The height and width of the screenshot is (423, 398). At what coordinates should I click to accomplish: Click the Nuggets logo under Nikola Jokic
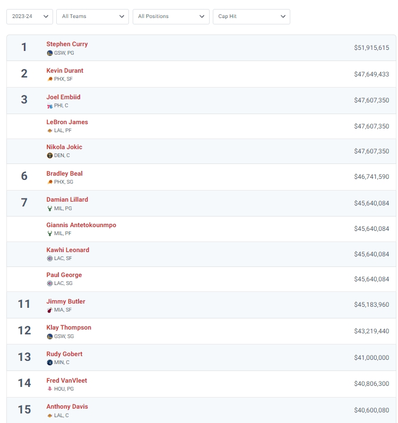click(49, 156)
